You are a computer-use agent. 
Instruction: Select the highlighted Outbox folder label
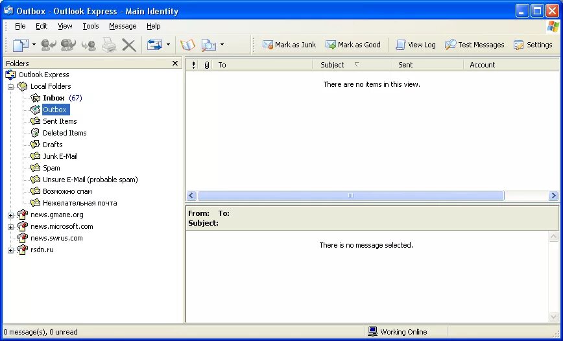(x=56, y=110)
